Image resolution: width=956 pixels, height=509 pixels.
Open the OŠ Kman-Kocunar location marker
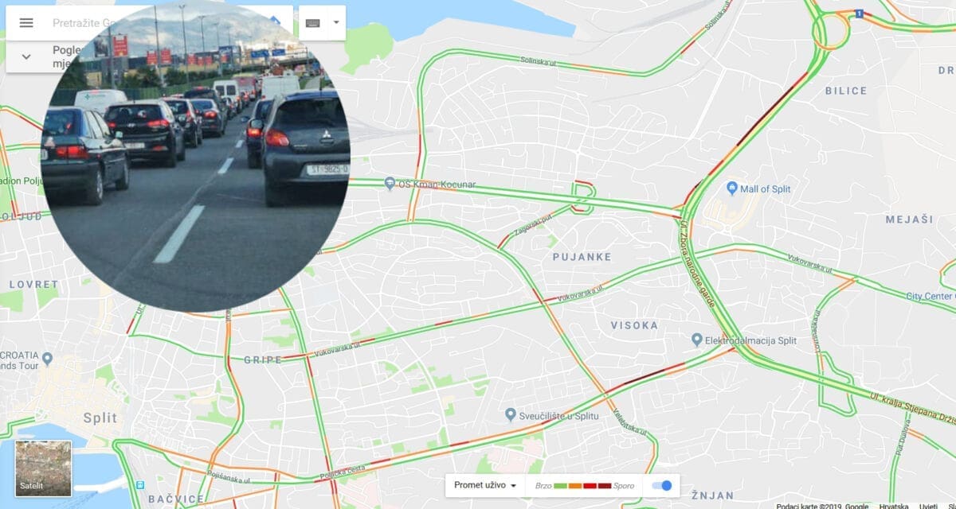coord(390,184)
